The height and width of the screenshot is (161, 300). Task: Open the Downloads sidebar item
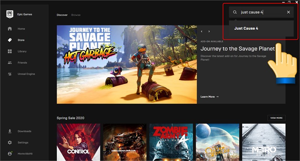(x=24, y=131)
